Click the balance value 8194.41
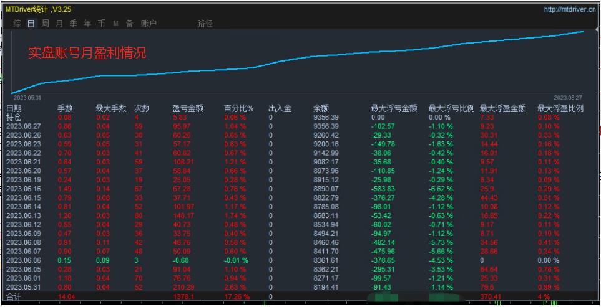Image resolution: width=601 pixels, height=307 pixels. pyautogui.click(x=326, y=287)
